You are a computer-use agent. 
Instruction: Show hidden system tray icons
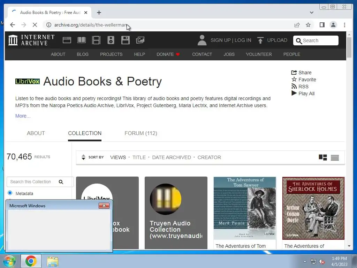coord(305,261)
